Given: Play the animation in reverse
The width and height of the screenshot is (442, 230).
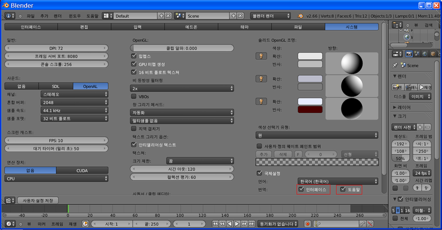Looking at the screenshot, I should point(230,224).
